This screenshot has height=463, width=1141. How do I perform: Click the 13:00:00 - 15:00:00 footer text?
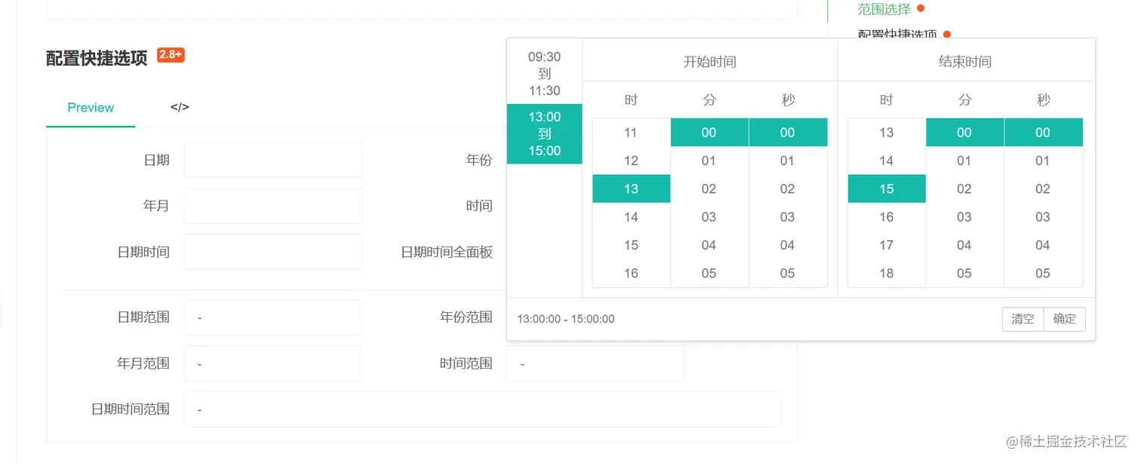click(566, 319)
